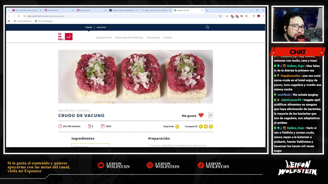Click the 'Ingredientes' heading
Screen dimensions: 328x184
pyautogui.click(x=83, y=139)
